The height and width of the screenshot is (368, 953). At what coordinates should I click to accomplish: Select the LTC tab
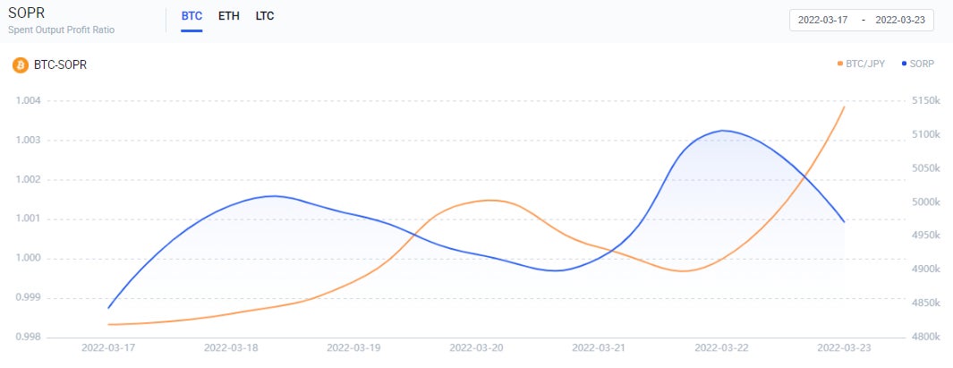pyautogui.click(x=264, y=16)
